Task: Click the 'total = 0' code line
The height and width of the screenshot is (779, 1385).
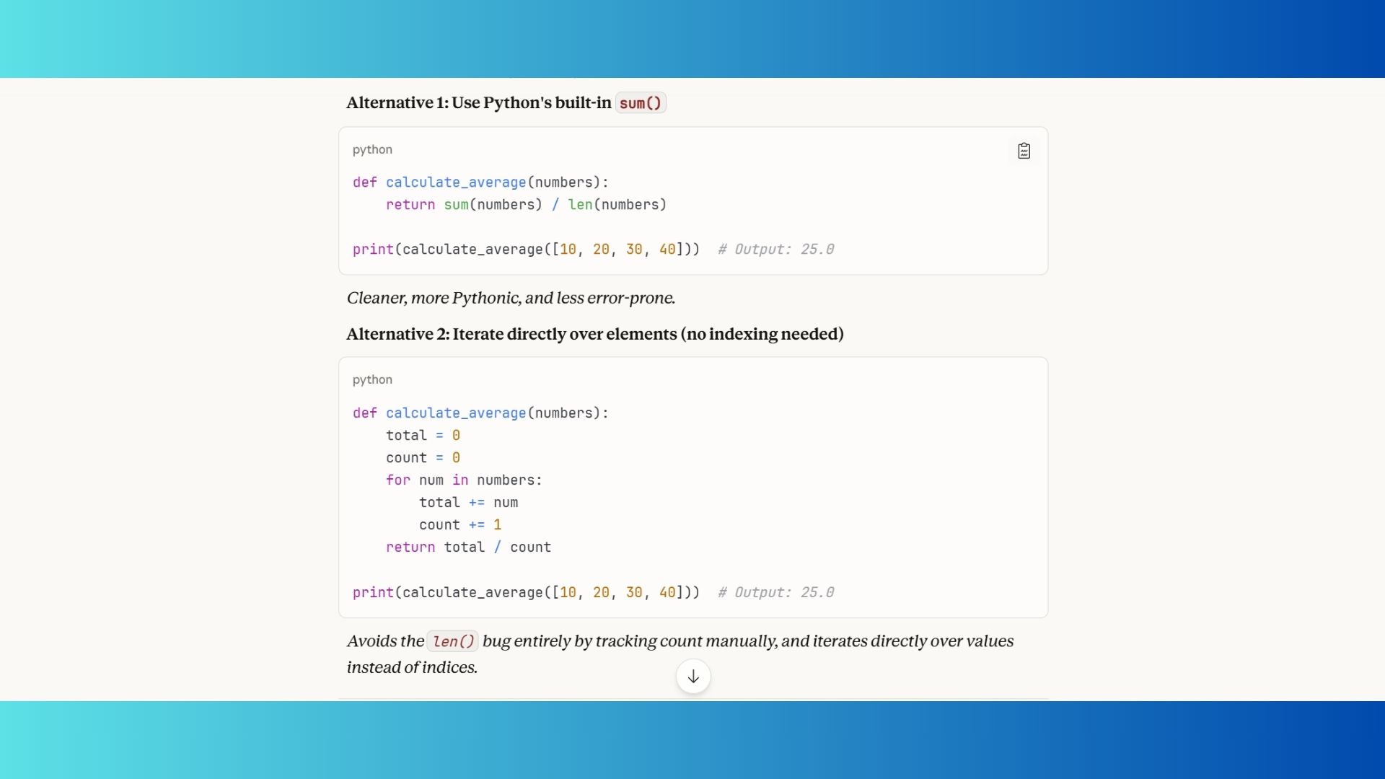Action: click(x=423, y=436)
